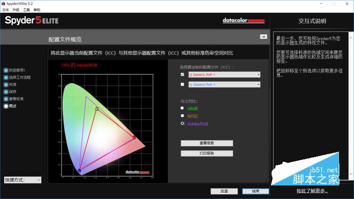Click the 后退 button

click(224, 191)
